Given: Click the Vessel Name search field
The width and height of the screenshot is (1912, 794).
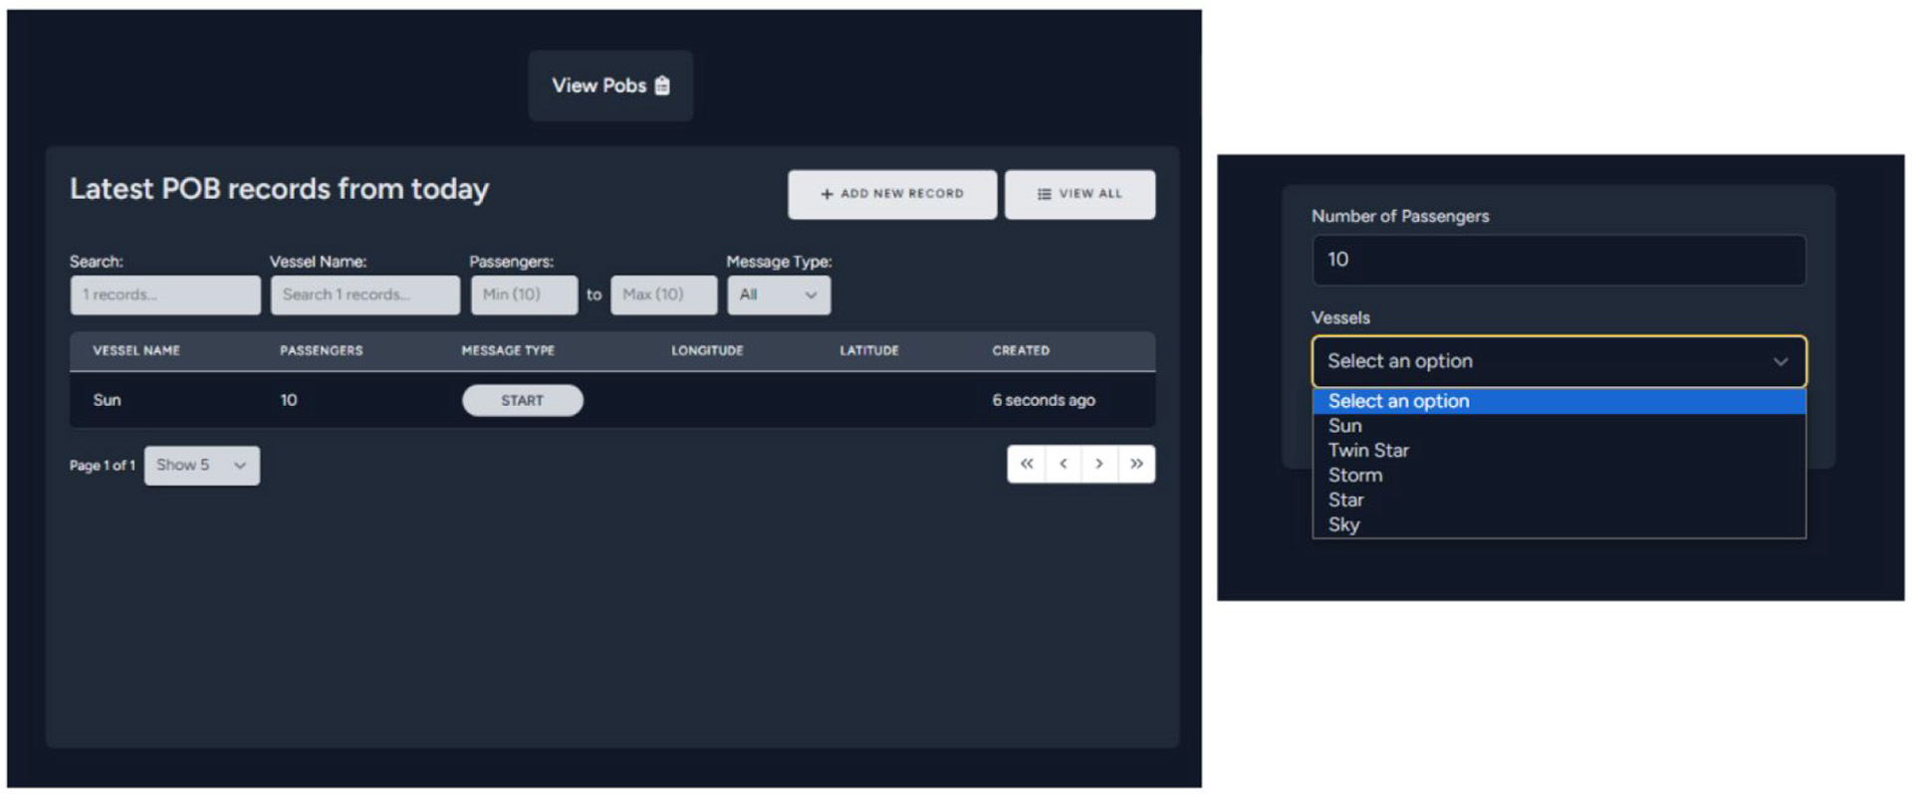Looking at the screenshot, I should tap(364, 295).
